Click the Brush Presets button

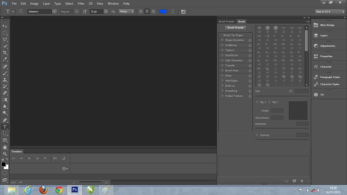tap(235, 28)
